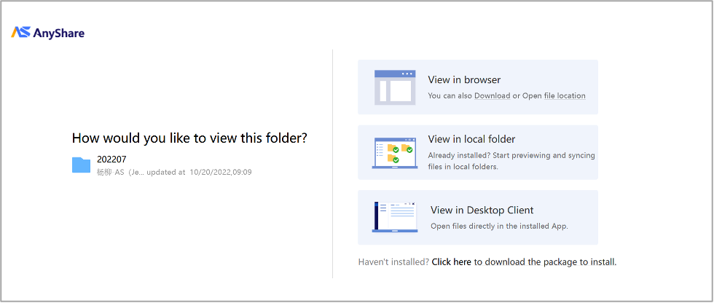The width and height of the screenshot is (714, 303).
Task: Click the browser window illustration icon
Action: pyautogui.click(x=394, y=87)
